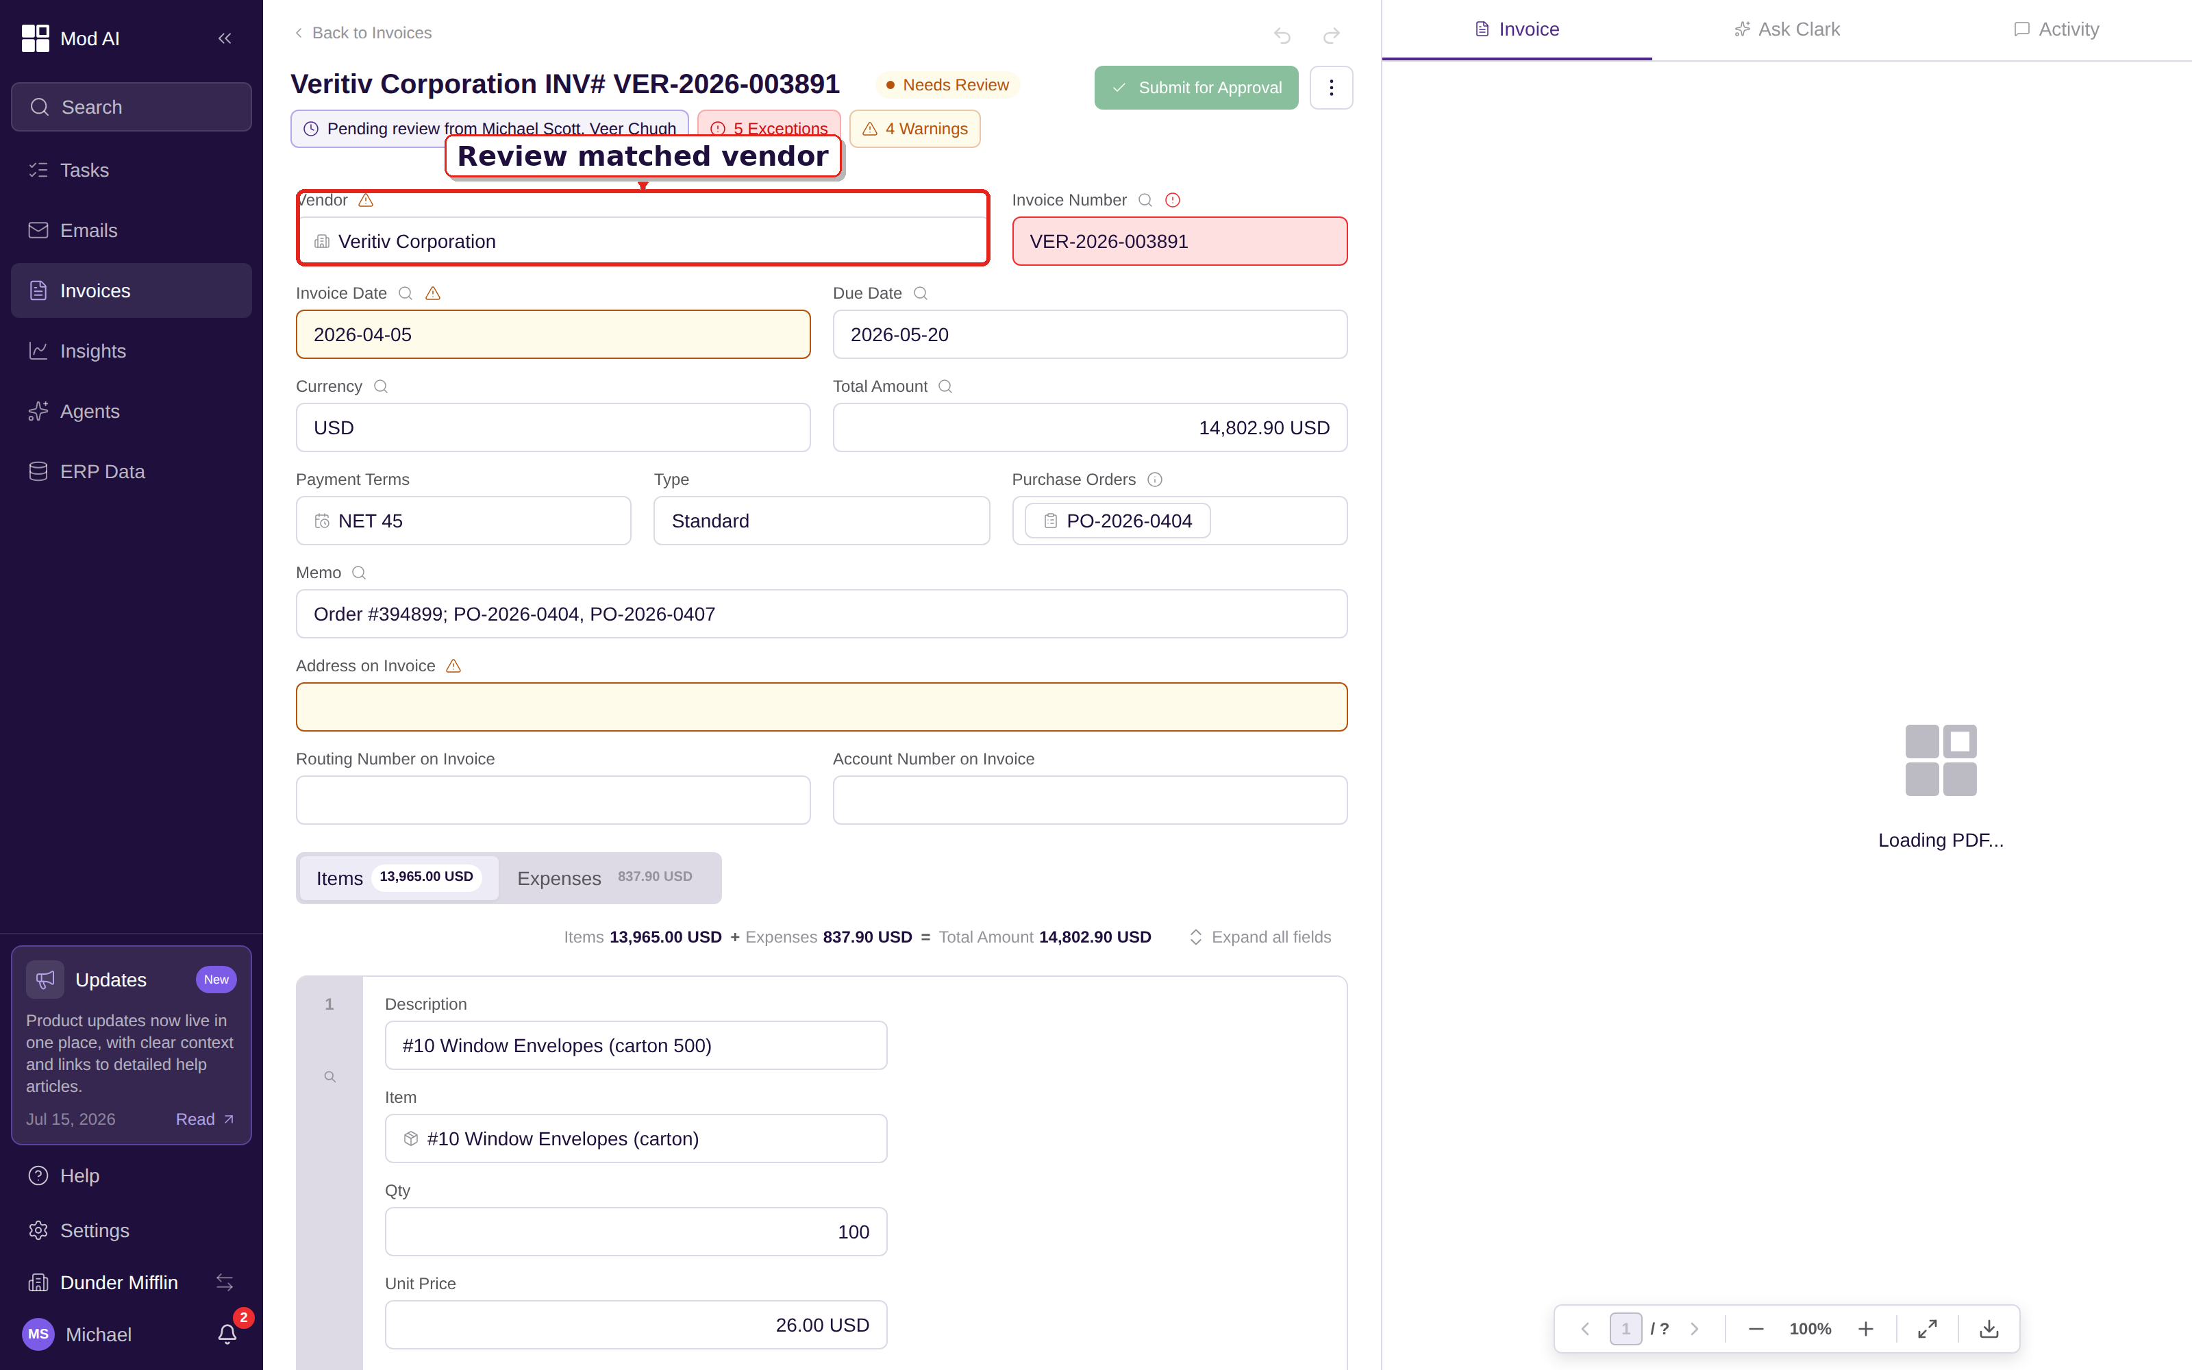Read the product updates article
This screenshot has width=2192, height=1370.
tap(205, 1119)
